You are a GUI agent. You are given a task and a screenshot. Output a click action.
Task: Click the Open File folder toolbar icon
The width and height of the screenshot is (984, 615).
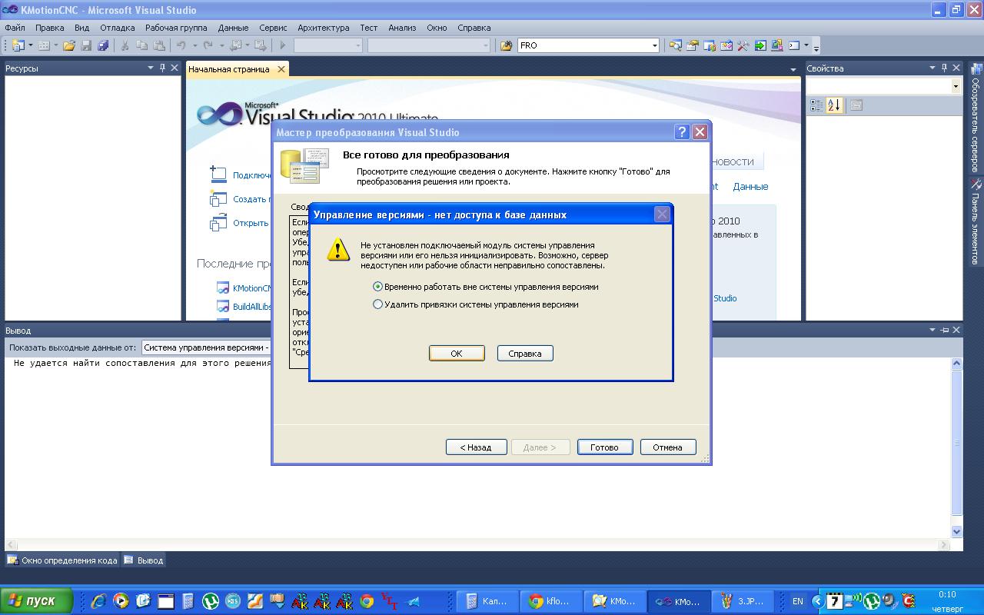tap(69, 45)
